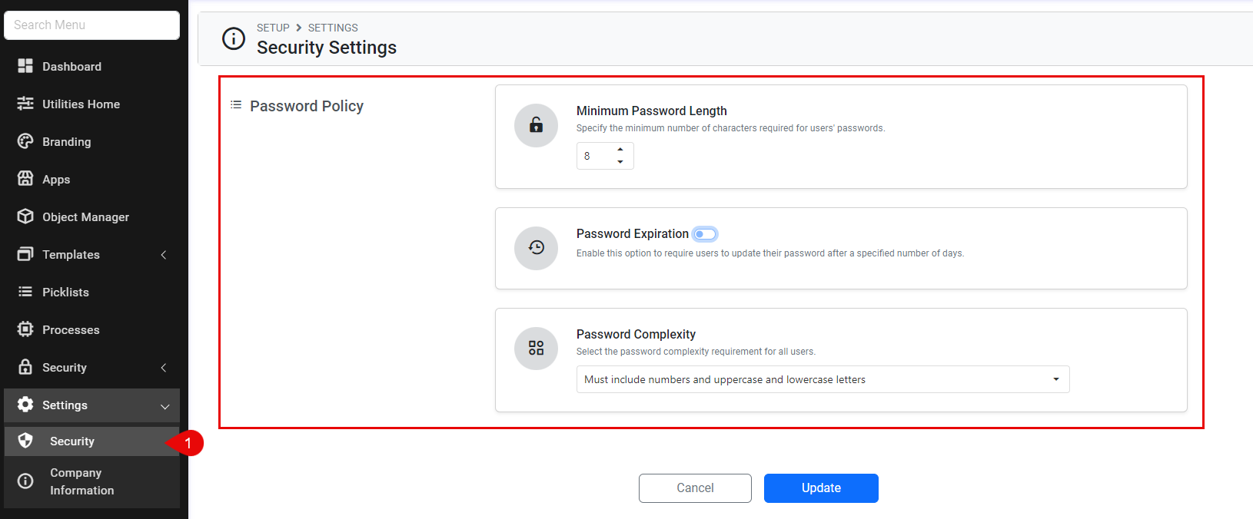The width and height of the screenshot is (1253, 519).
Task: Click the Utilities Home sliders icon
Action: (25, 104)
